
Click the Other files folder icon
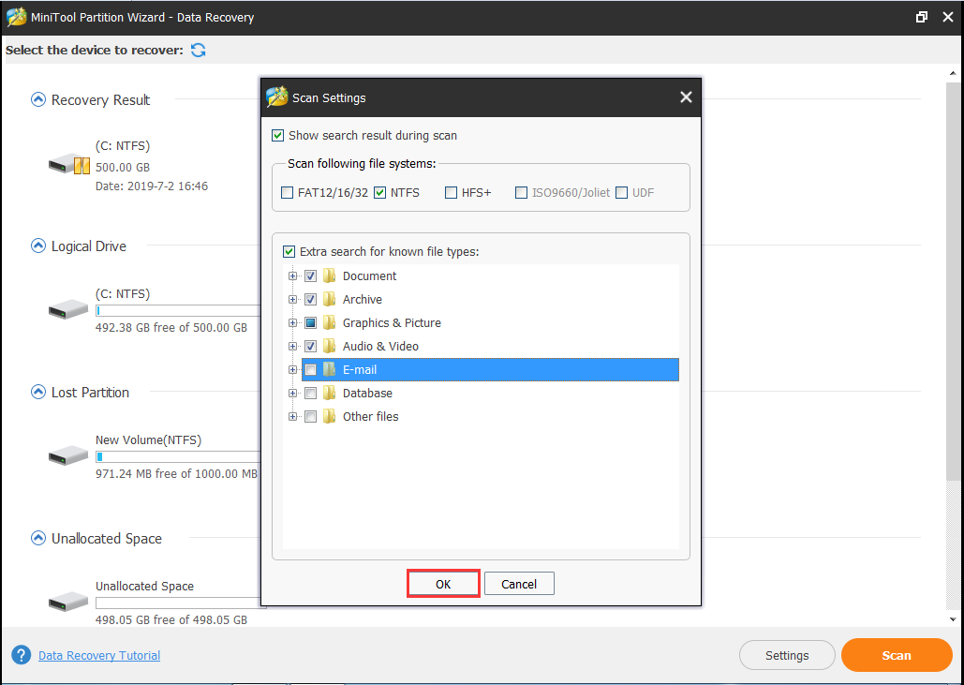[330, 416]
